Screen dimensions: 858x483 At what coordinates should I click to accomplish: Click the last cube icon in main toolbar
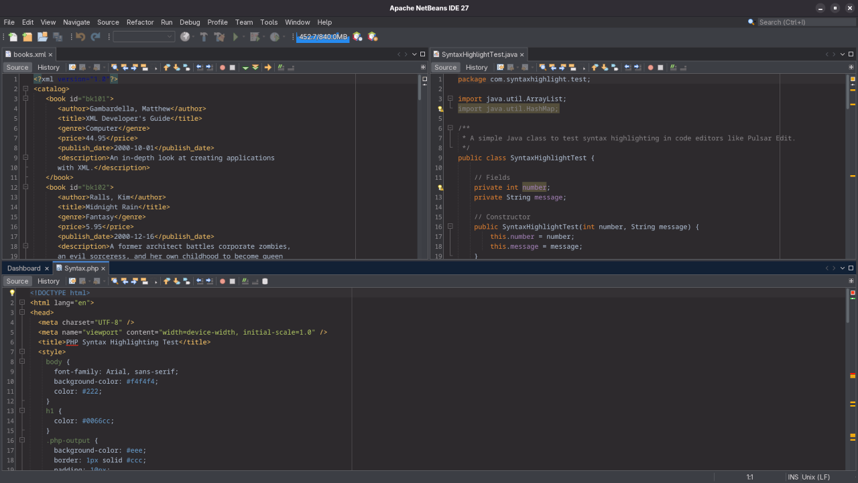coord(373,37)
